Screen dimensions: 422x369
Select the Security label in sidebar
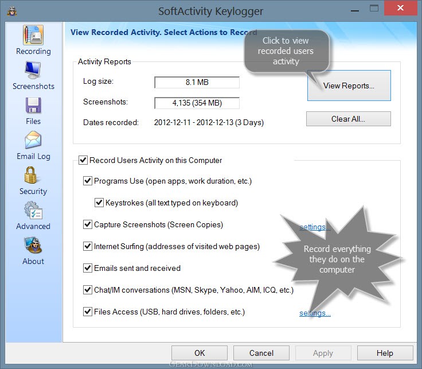33,191
